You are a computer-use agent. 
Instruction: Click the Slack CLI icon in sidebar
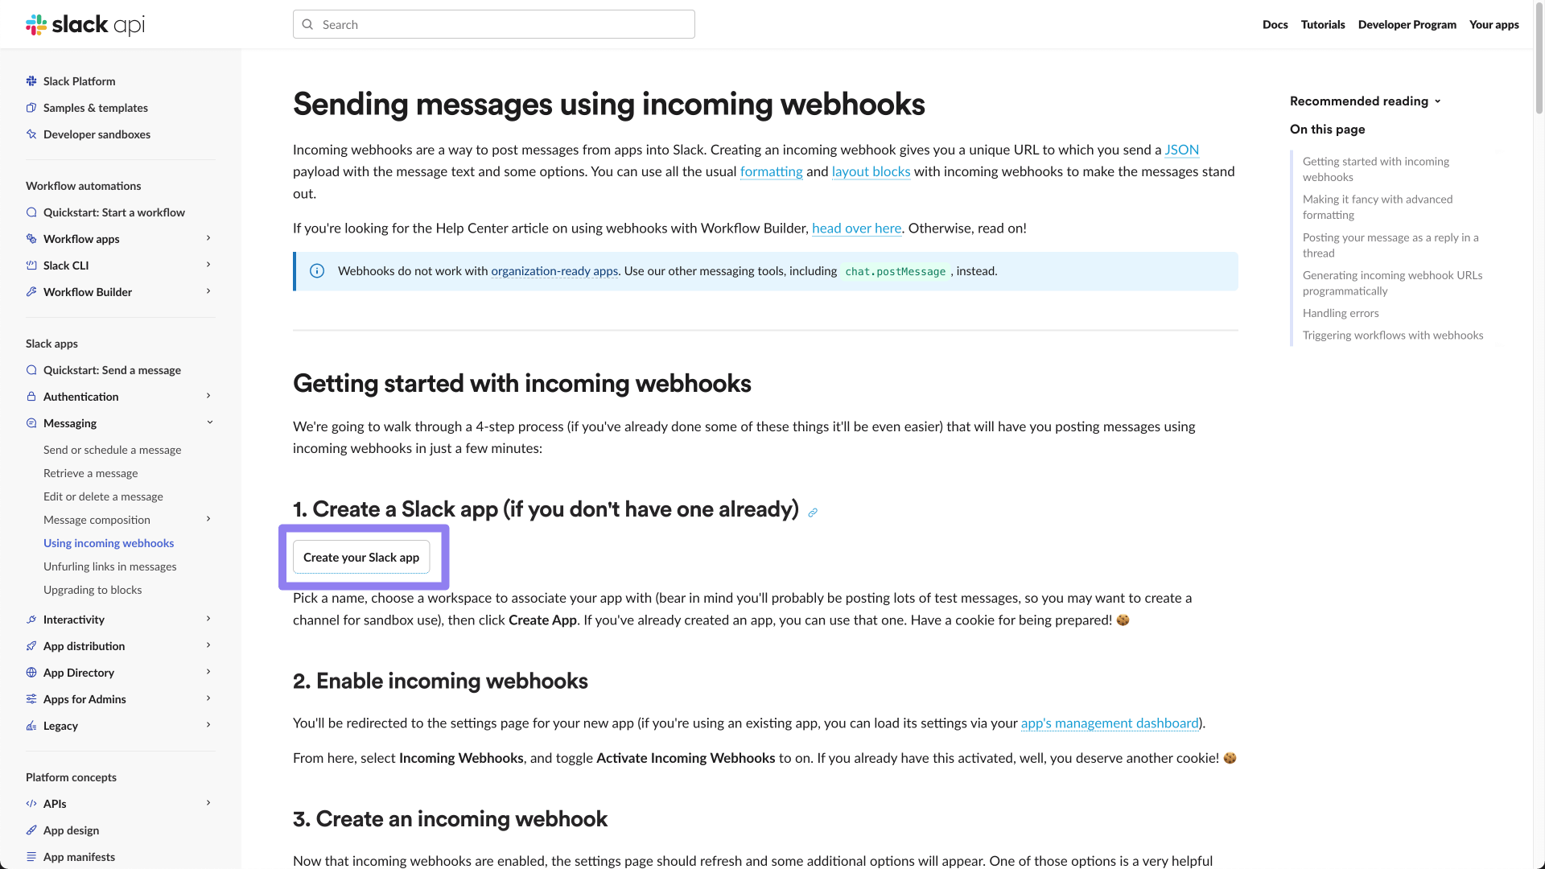pos(31,264)
